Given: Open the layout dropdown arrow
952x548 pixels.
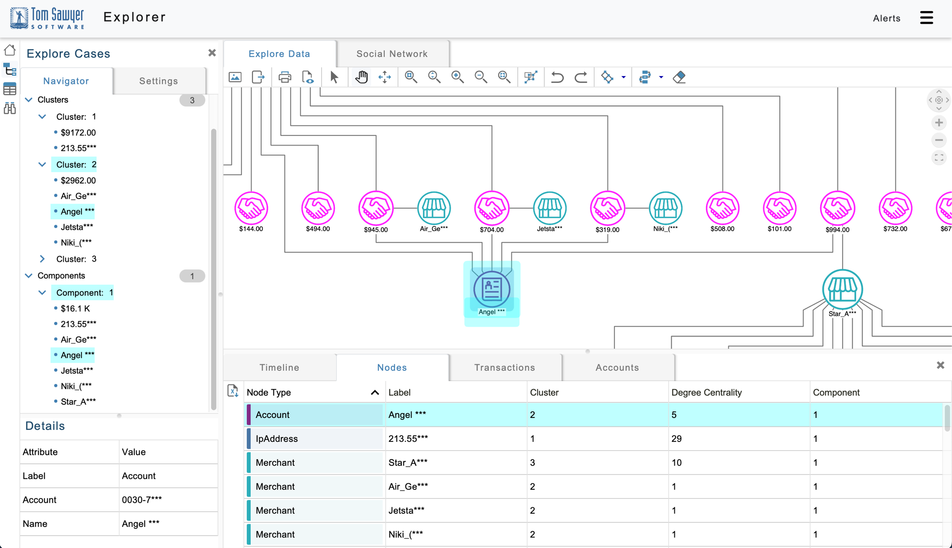Looking at the screenshot, I should [624, 77].
